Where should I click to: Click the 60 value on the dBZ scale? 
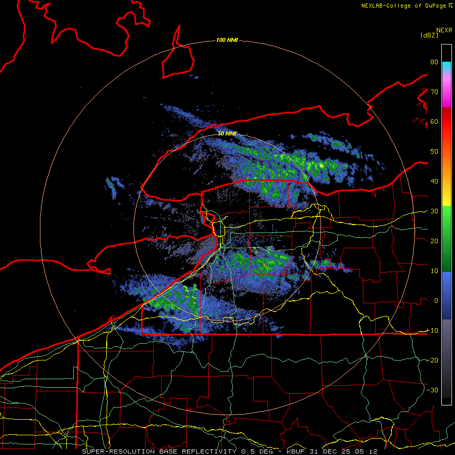[x=434, y=122]
